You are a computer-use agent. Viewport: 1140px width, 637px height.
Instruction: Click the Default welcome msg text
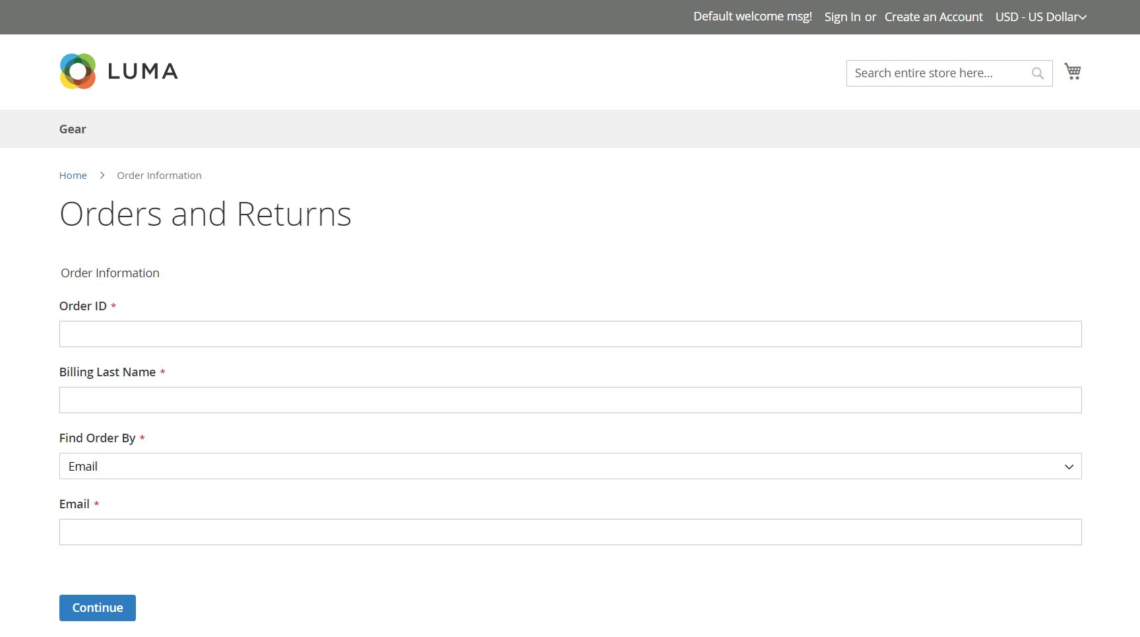(753, 17)
